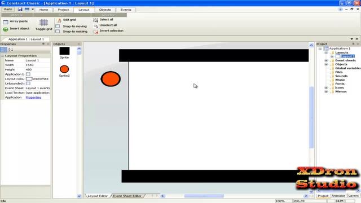Image resolution: width=361 pixels, height=203 pixels.
Task: Switch to the Event Sheet Editor tab
Action: (x=127, y=196)
